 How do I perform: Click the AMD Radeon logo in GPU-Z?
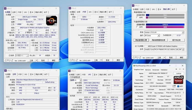click(178, 80)
